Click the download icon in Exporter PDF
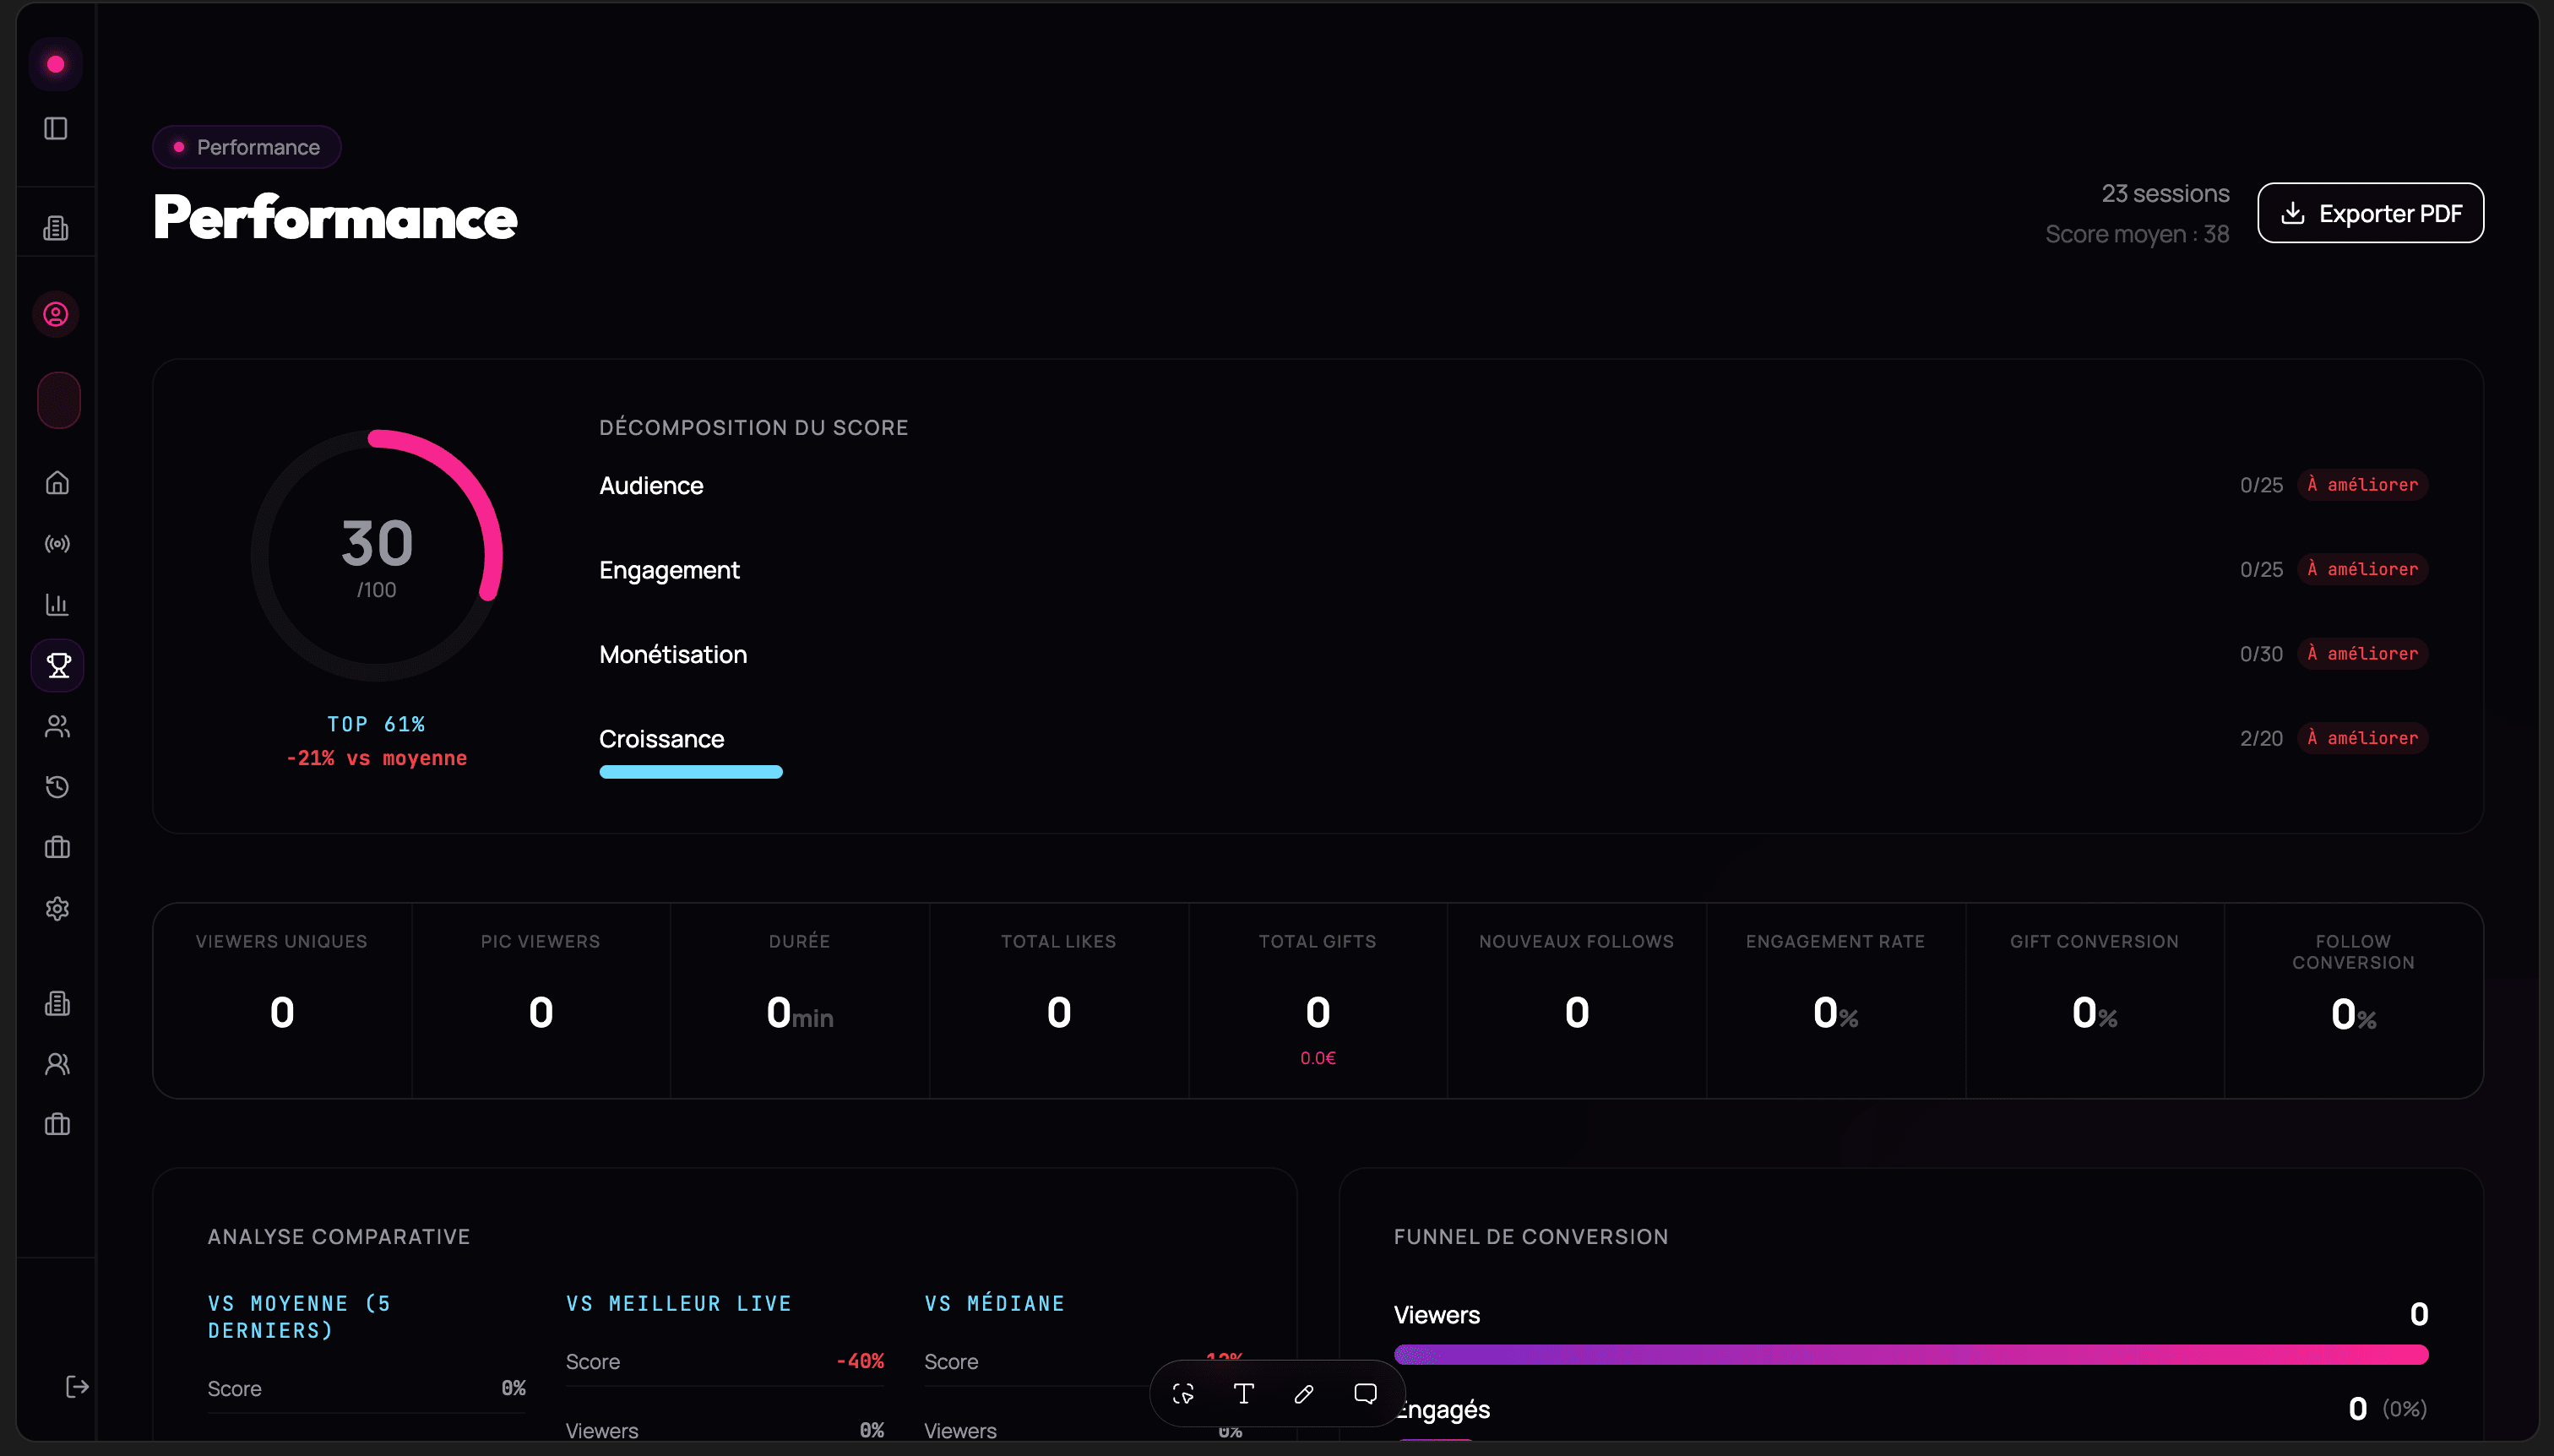2554x1456 pixels. tap(2293, 213)
